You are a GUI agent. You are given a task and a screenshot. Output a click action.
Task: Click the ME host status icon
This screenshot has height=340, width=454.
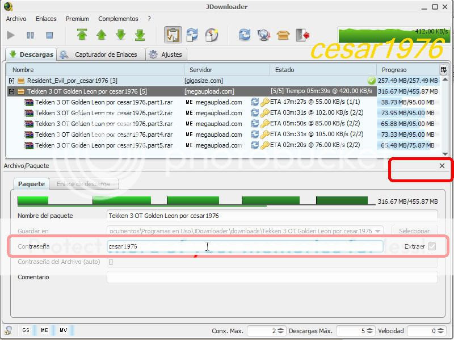pos(44,330)
